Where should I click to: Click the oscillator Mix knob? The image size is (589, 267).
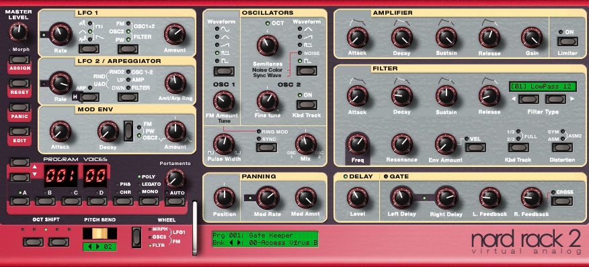[306, 144]
